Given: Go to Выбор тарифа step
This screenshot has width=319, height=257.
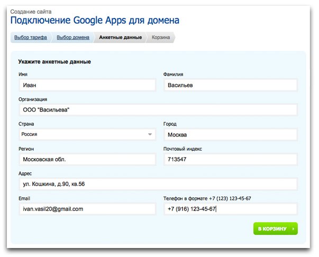Looking at the screenshot, I should (31, 38).
